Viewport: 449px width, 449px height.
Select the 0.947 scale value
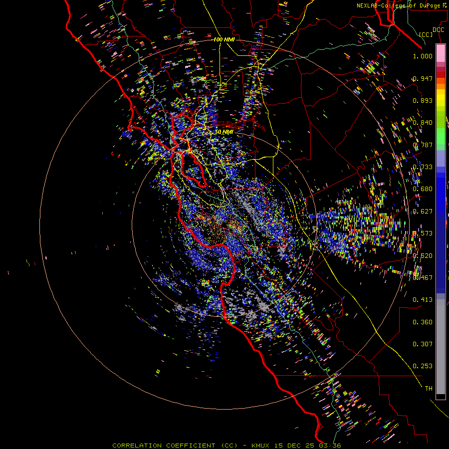pyautogui.click(x=423, y=78)
